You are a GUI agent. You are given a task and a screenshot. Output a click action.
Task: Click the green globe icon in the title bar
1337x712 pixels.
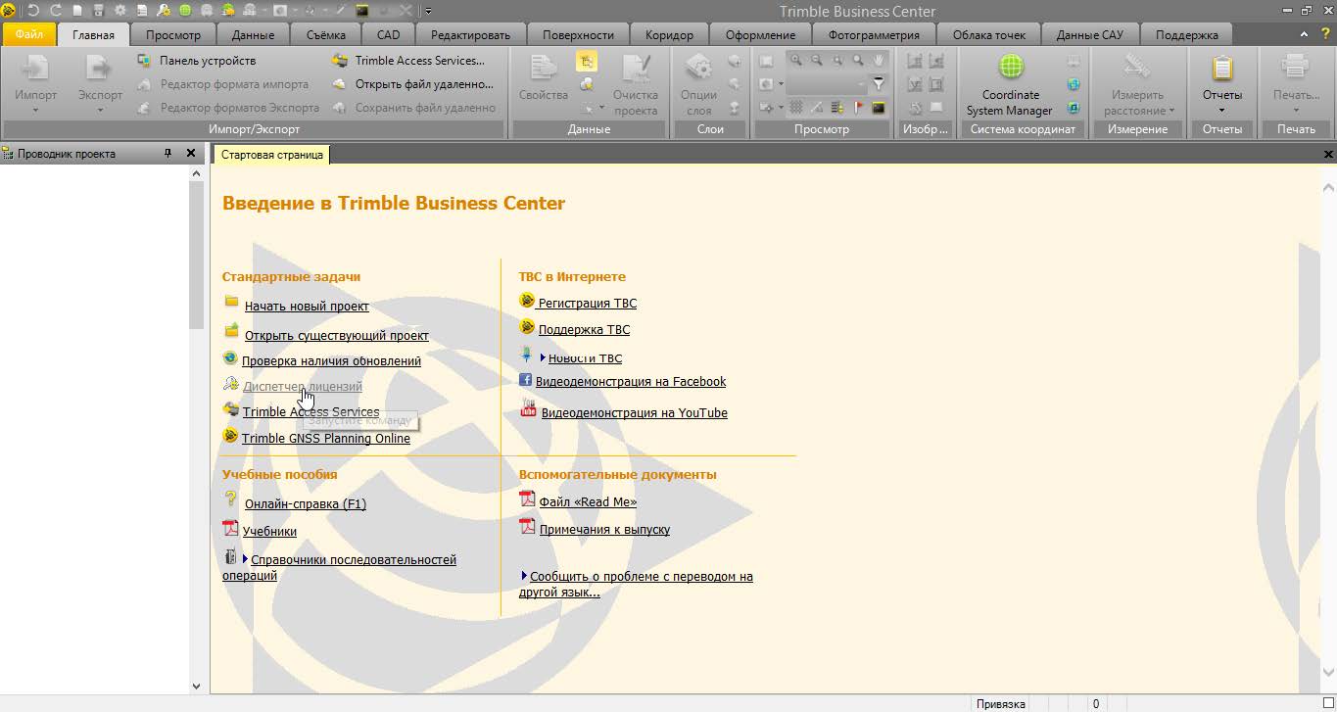(185, 11)
